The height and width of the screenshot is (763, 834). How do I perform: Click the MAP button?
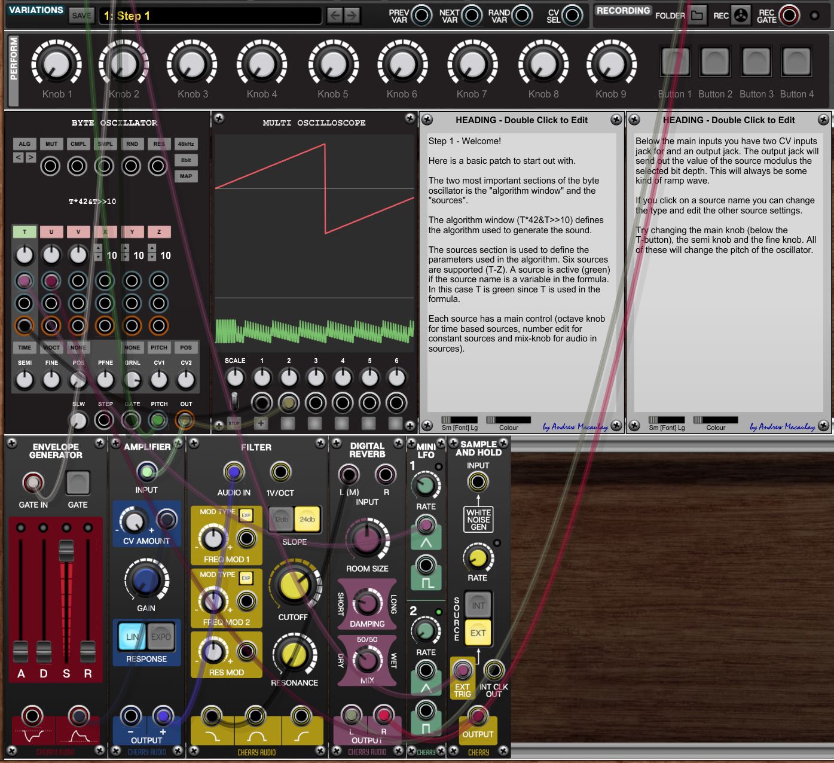click(185, 176)
